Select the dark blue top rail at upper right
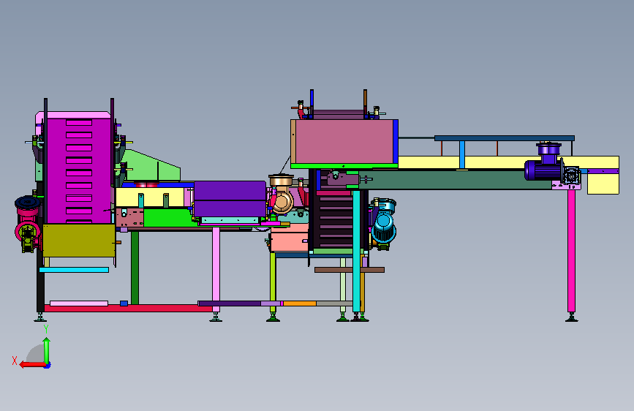The image size is (634, 411). [505, 138]
